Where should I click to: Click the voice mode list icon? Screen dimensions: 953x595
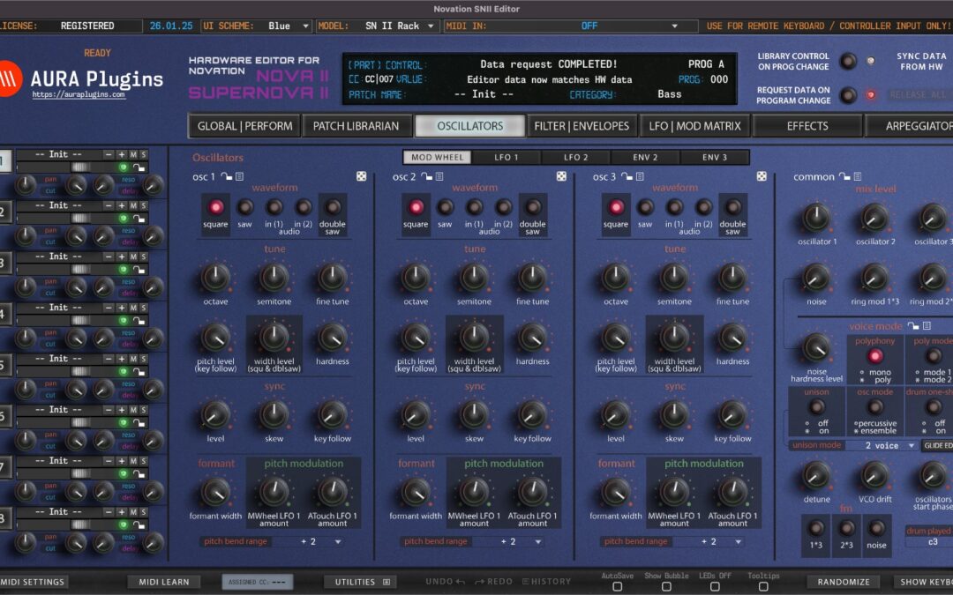pos(927,326)
